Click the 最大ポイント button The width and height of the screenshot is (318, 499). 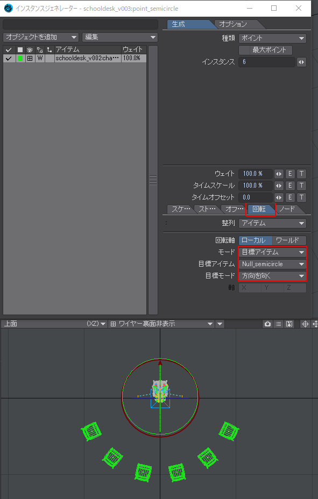point(265,50)
